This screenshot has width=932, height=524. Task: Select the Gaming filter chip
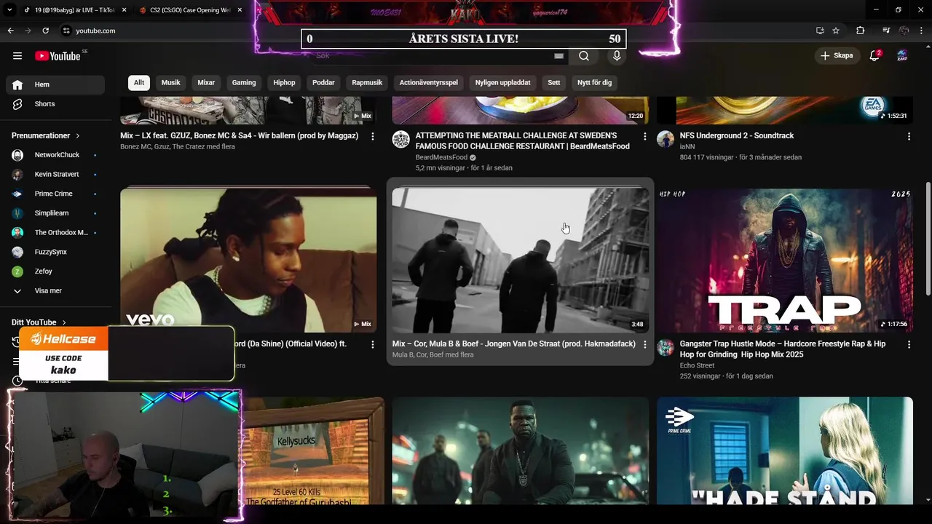(x=244, y=82)
